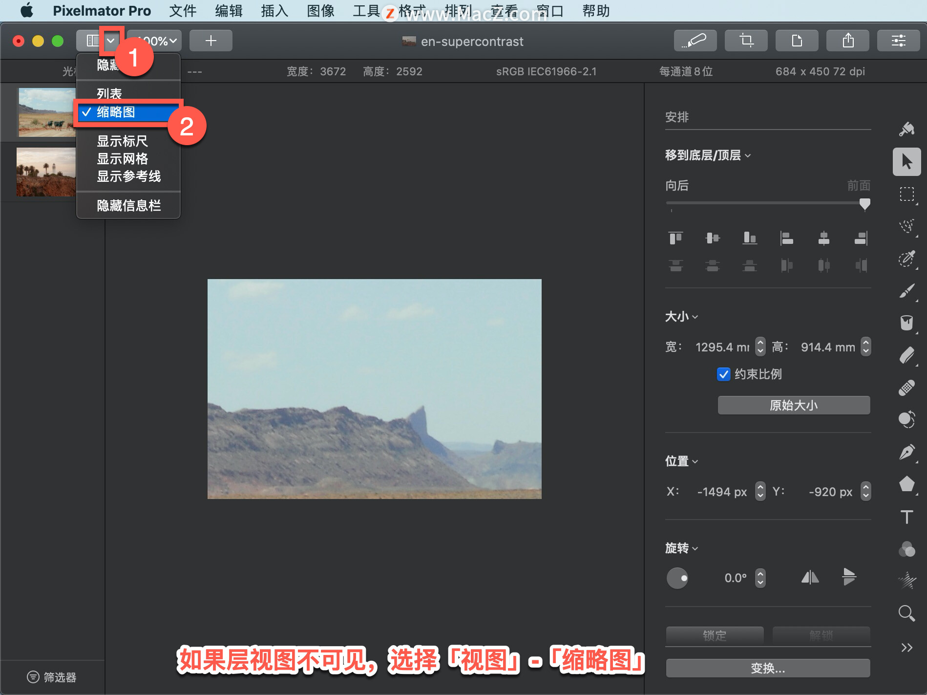
Task: Pick the Paint brush tool
Action: 907,290
